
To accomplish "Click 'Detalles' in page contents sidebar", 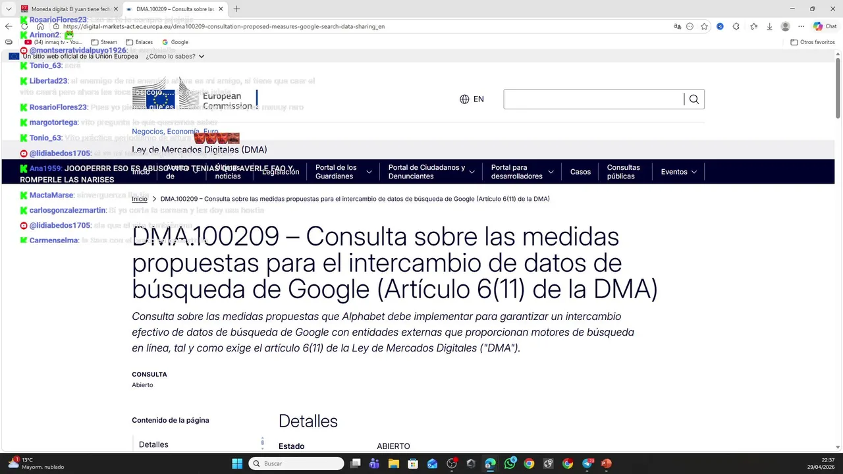I will [153, 444].
